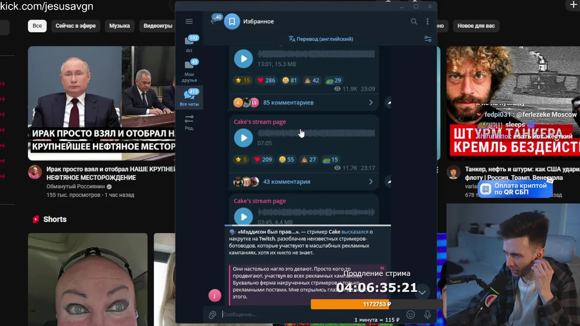Click the Перевод (английский) translate bar

pos(321,39)
